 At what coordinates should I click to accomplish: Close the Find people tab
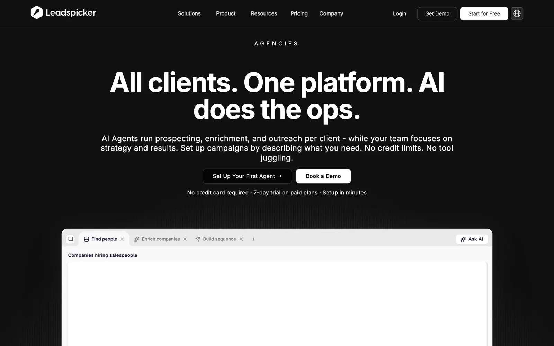click(x=122, y=239)
